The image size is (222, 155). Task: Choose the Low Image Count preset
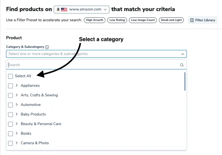[x=143, y=20]
